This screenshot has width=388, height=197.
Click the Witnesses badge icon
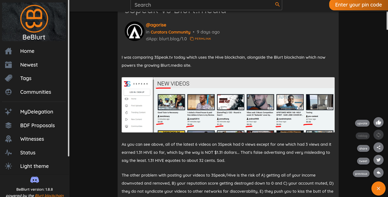[9, 139]
